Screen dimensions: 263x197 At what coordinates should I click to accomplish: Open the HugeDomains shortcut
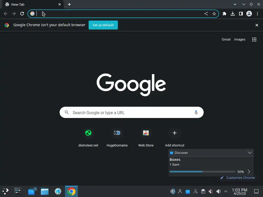click(x=117, y=137)
